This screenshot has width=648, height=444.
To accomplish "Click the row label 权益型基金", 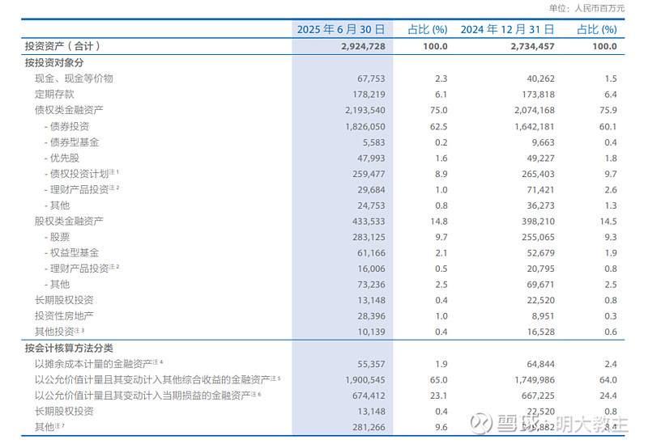I will point(75,252).
